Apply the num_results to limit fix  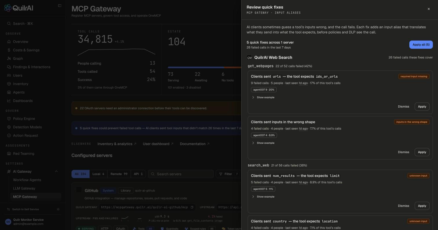(x=422, y=206)
